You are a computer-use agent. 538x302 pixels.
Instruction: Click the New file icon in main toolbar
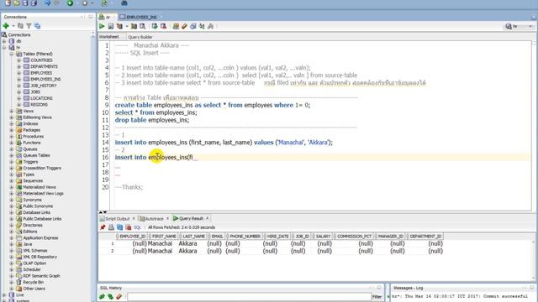pyautogui.click(x=8, y=3)
